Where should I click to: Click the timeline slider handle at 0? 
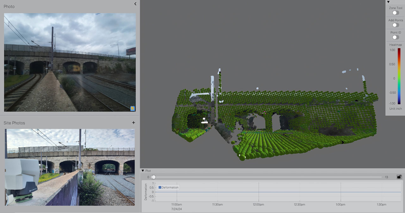[x=153, y=177]
